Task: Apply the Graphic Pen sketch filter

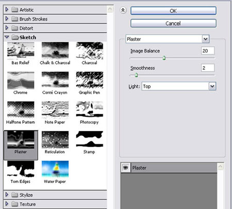Action: tap(90, 80)
